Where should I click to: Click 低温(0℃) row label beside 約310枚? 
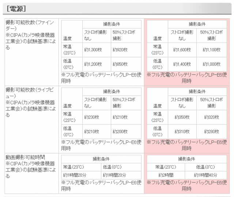pos(158,132)
